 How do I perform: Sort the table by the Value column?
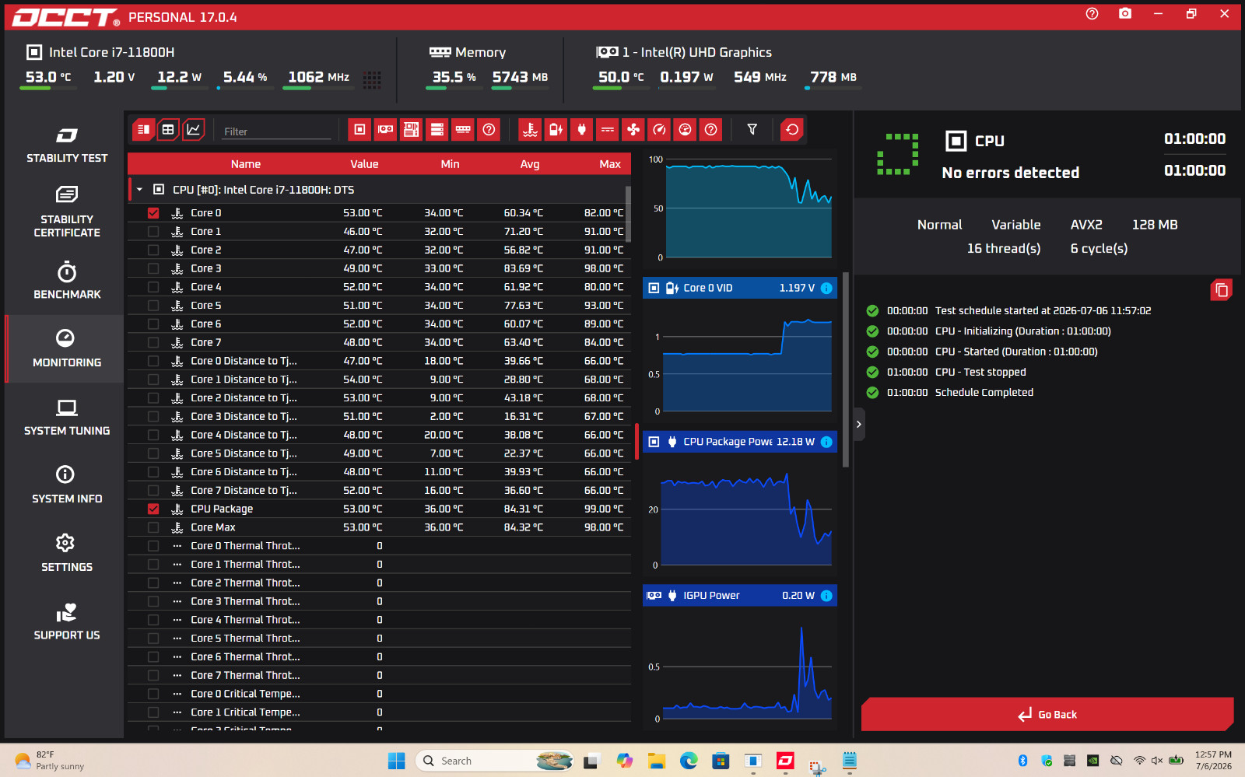364,164
